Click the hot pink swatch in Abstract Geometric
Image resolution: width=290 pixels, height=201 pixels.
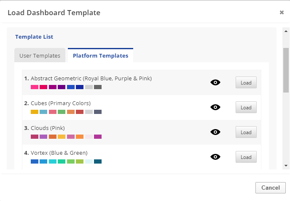click(x=35, y=87)
